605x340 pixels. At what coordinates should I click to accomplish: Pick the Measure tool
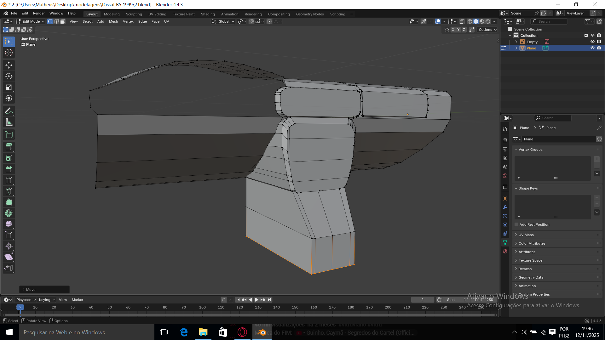pyautogui.click(x=9, y=122)
